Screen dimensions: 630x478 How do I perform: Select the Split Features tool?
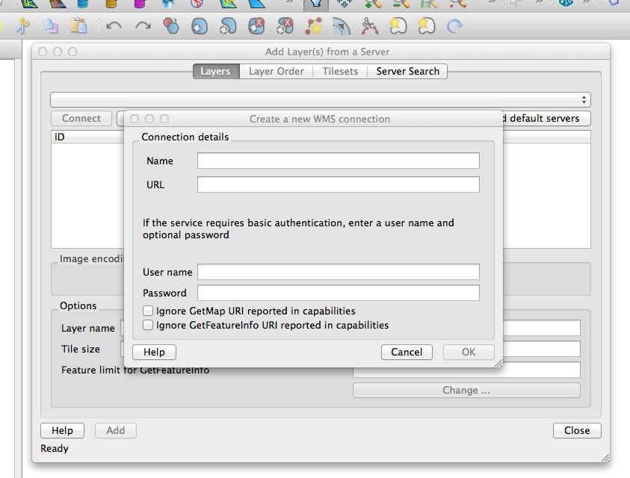[x=370, y=26]
